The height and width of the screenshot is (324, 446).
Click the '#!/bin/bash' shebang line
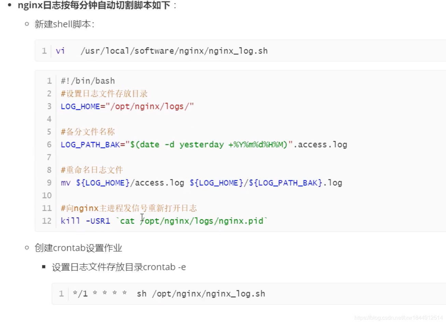click(x=88, y=81)
